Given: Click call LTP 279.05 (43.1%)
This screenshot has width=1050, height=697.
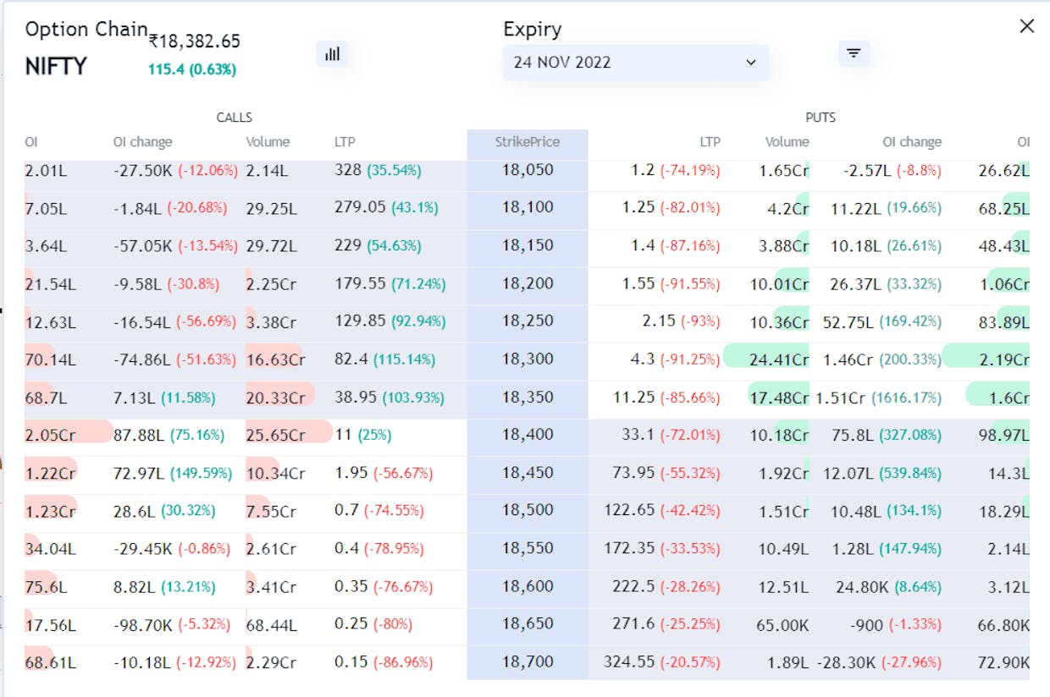Looking at the screenshot, I should click(385, 207).
